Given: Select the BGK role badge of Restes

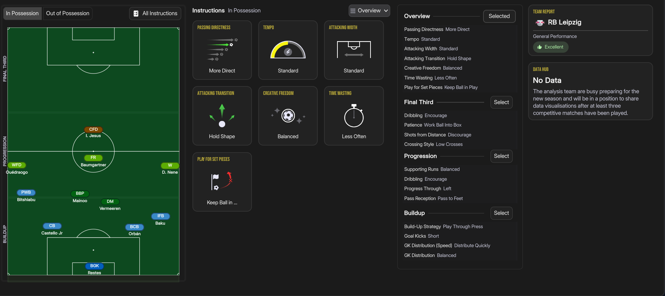Looking at the screenshot, I should pos(94,266).
